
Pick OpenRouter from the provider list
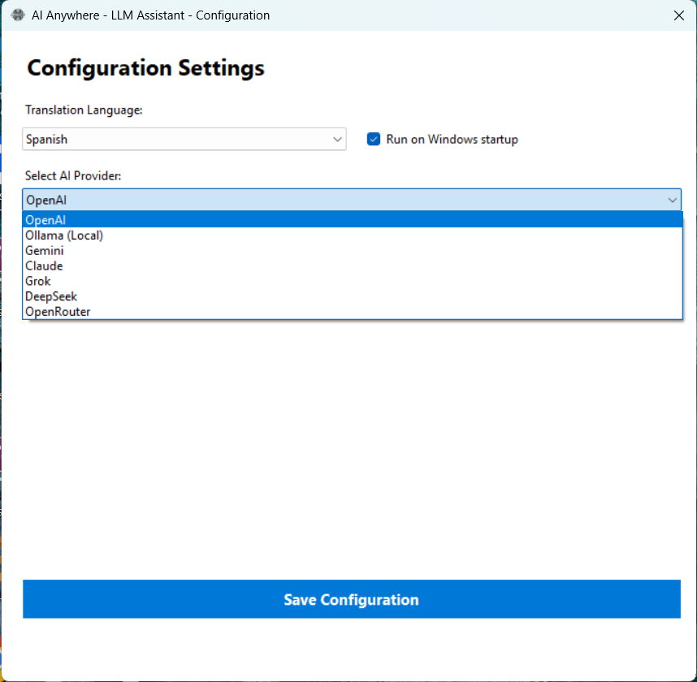tap(353, 312)
